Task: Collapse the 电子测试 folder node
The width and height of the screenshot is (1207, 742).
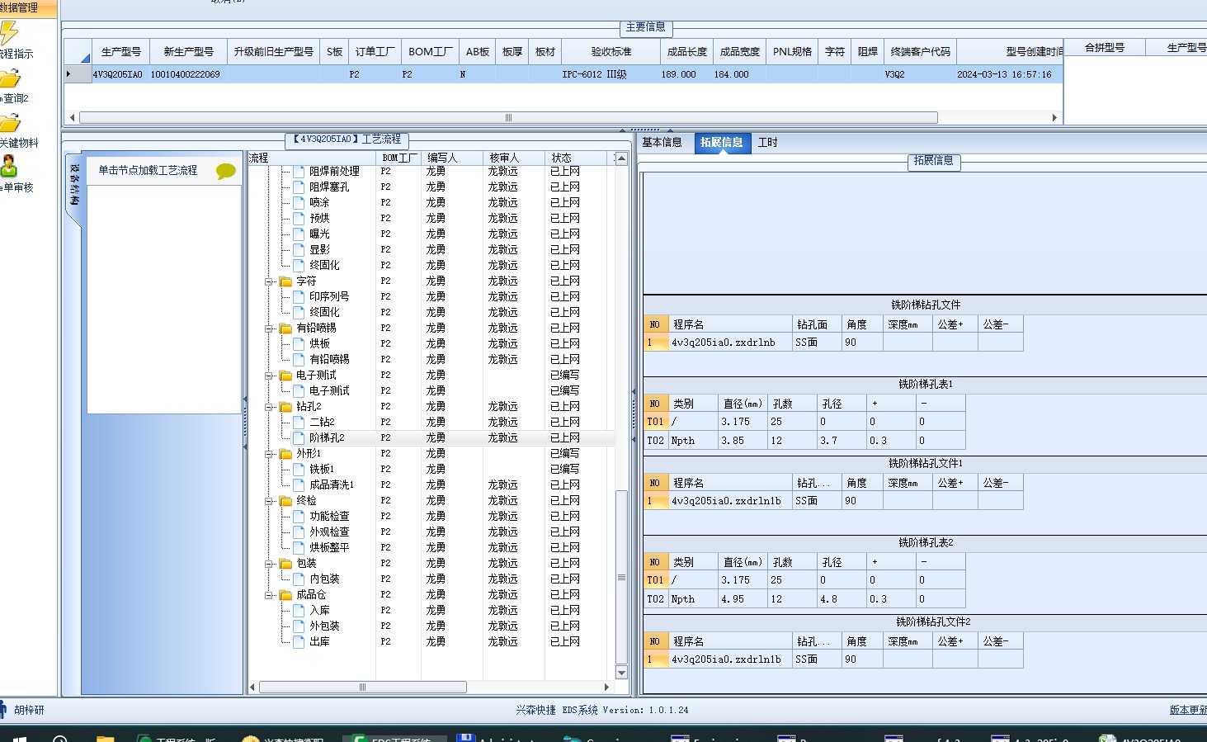Action: (x=269, y=376)
